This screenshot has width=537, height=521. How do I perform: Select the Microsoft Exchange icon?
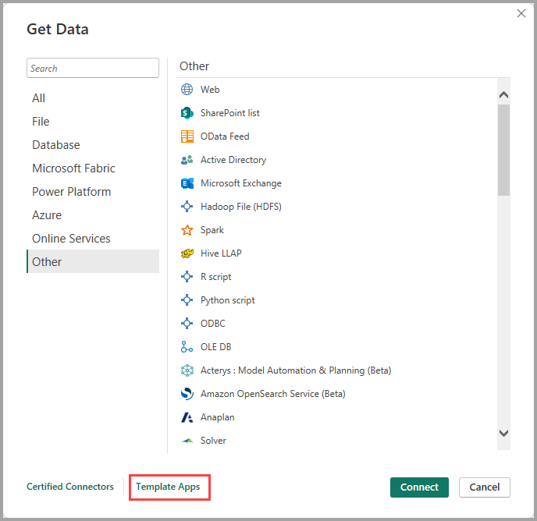[187, 183]
